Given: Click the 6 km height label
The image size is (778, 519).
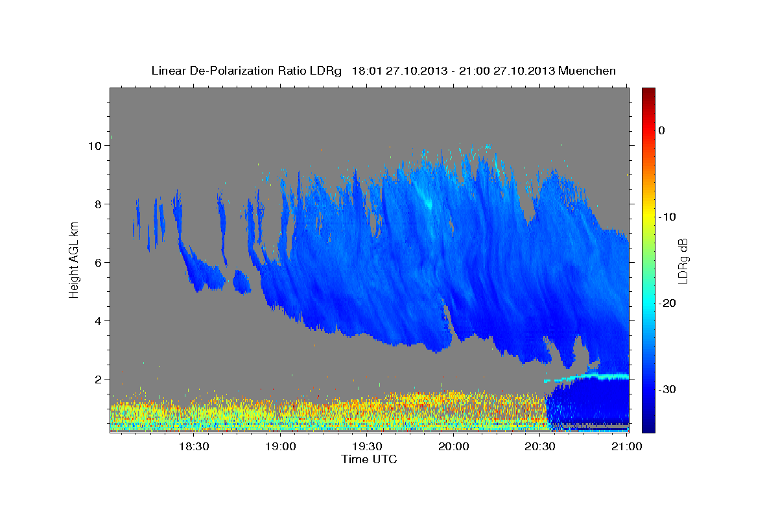Looking at the screenshot, I should pyautogui.click(x=97, y=263).
